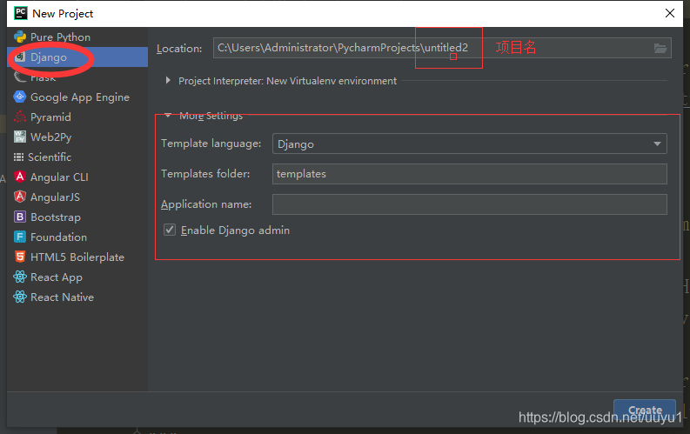This screenshot has height=434, width=690.
Task: Select the Scientific project icon
Action: [18, 157]
